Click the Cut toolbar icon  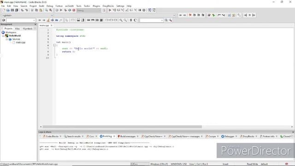[32, 10]
